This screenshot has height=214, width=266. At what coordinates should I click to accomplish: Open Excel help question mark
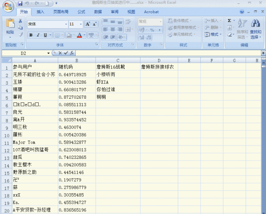(242, 12)
